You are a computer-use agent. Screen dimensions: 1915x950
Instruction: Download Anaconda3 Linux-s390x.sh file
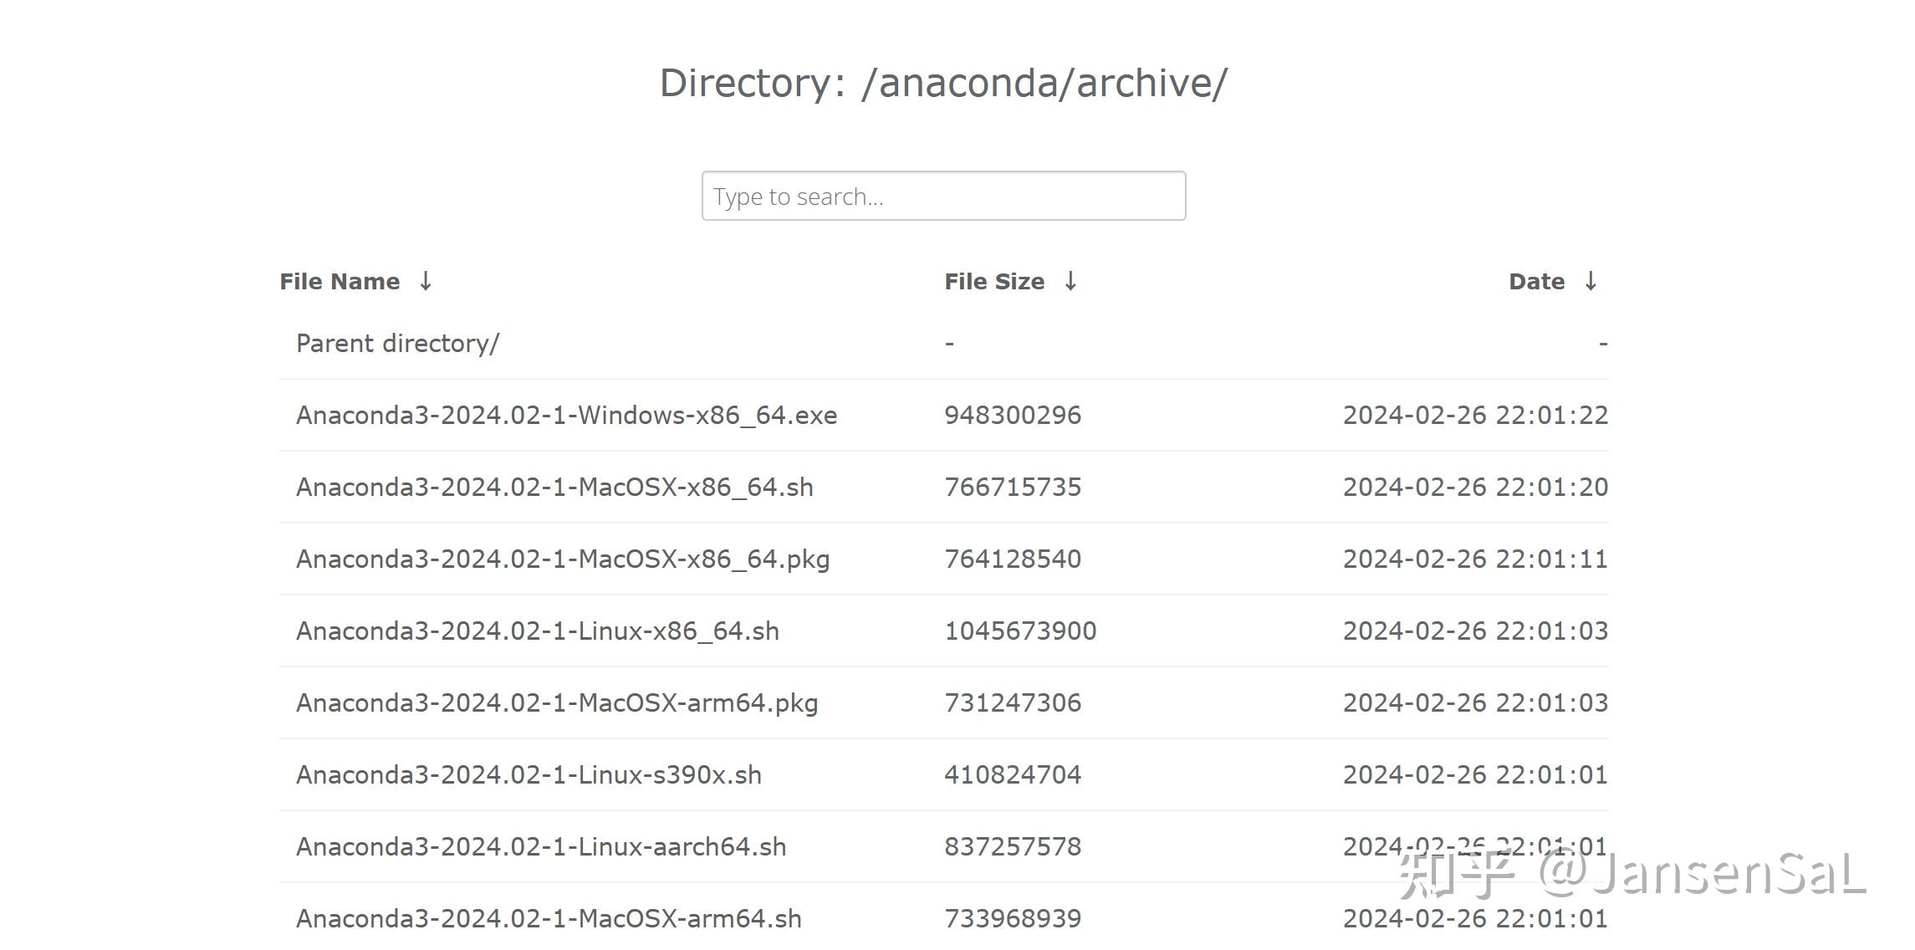click(x=529, y=775)
